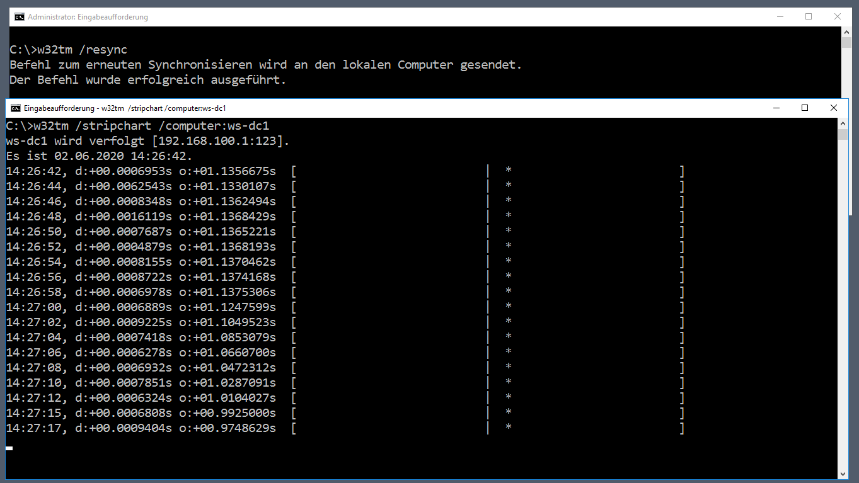Maximize the w32tm stripchart window
This screenshot has width=859, height=483.
click(x=805, y=108)
